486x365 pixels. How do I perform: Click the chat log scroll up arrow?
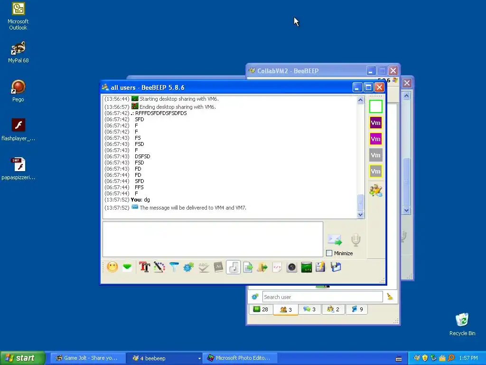pyautogui.click(x=360, y=100)
